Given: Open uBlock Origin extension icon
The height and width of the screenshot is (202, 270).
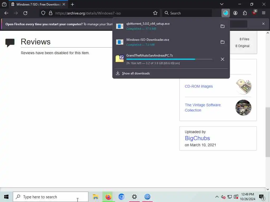Looking at the screenshot, I should click(254, 13).
